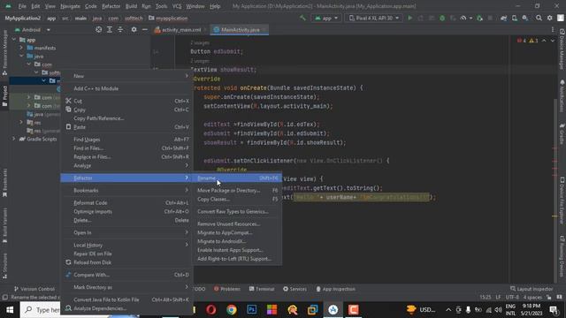Expand the res folder node

pos(21,122)
